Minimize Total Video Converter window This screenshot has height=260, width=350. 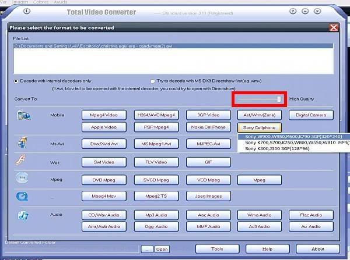point(305,11)
